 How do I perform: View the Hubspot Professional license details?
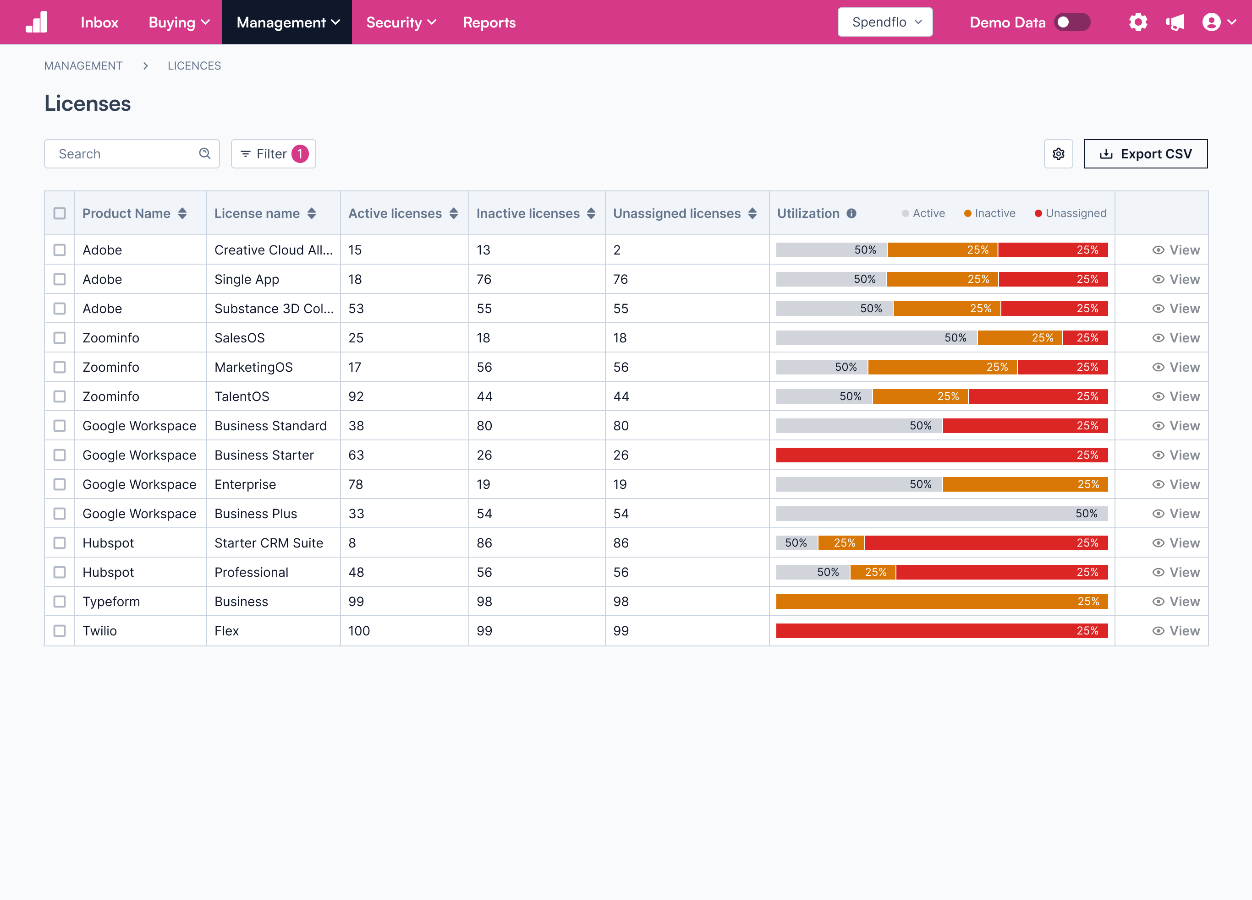pos(1176,572)
